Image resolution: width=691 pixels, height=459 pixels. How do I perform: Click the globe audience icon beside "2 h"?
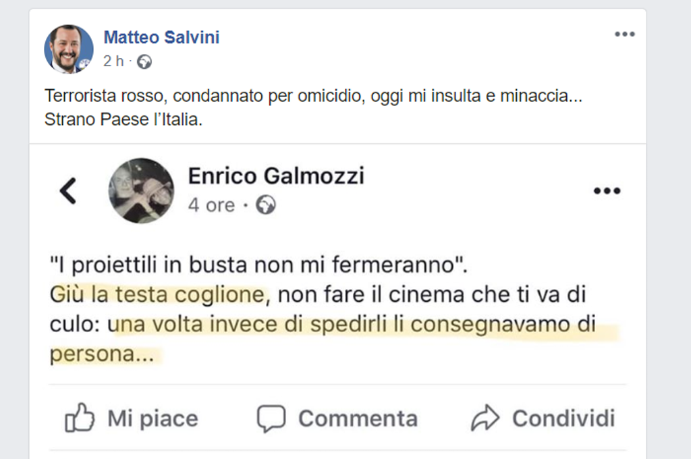(x=144, y=62)
